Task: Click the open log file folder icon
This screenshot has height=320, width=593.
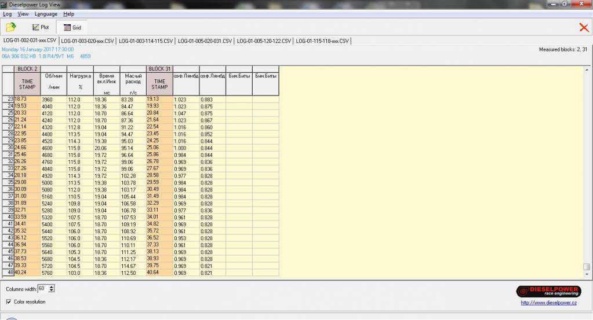Action: [11, 27]
